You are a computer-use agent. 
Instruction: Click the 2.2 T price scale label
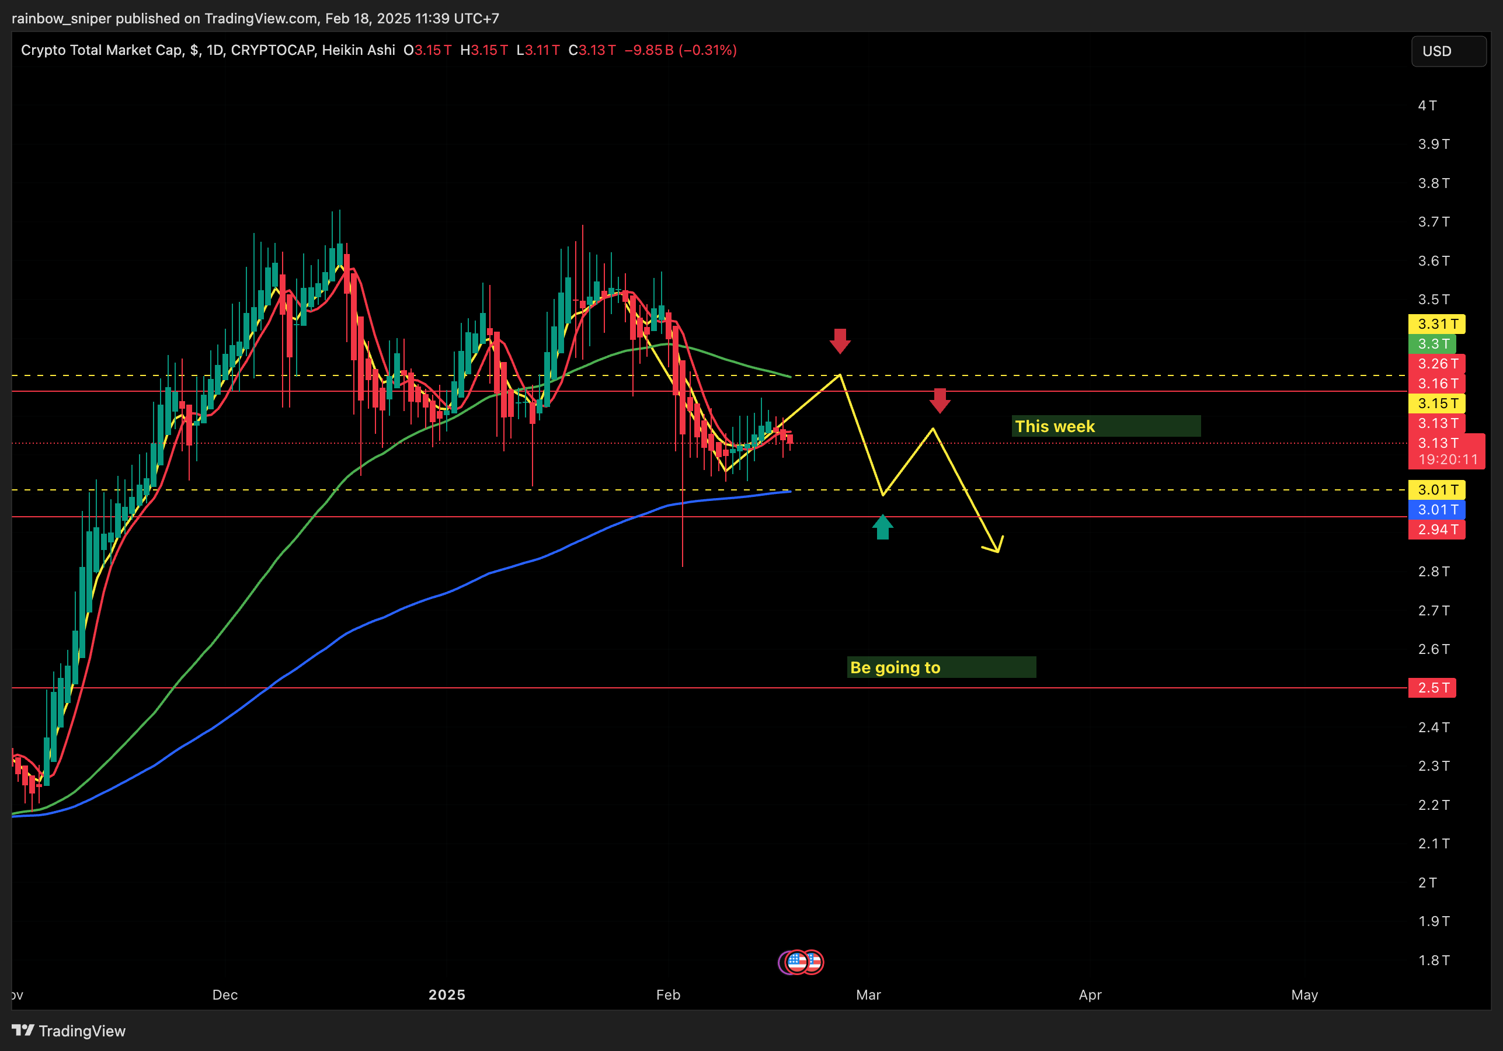1434,805
